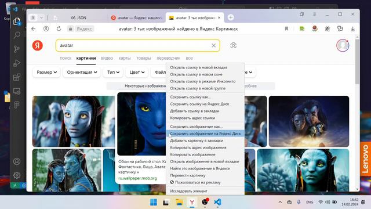This screenshot has width=371, height=209.
Task: Open the user profile avatar
Action: click(x=343, y=45)
